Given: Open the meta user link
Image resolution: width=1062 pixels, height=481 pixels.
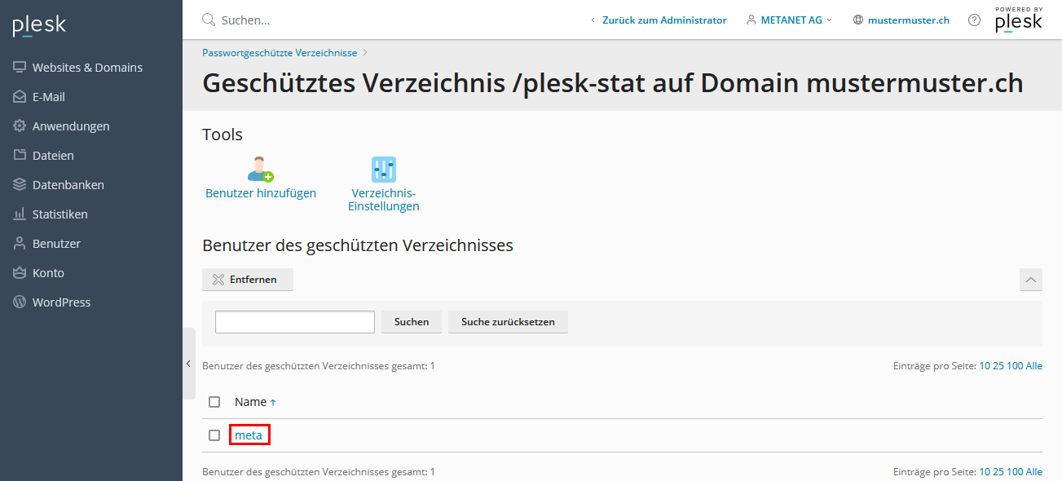Looking at the screenshot, I should tap(249, 435).
